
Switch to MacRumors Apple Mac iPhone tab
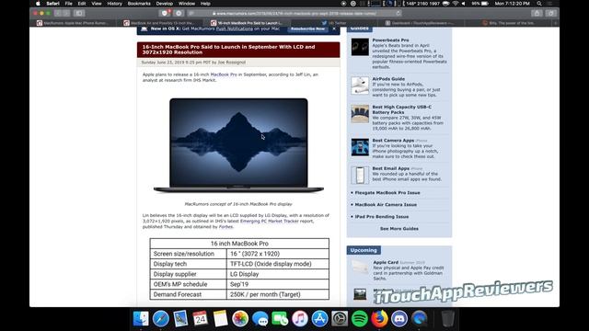(x=74, y=23)
